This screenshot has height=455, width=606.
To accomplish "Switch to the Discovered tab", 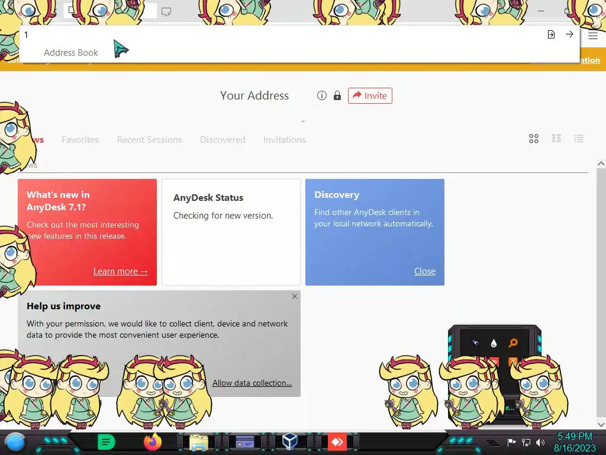I will (x=223, y=140).
